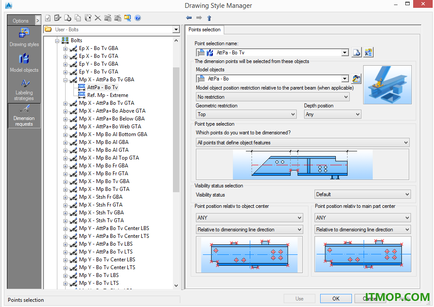Click the main part center position diagram
This screenshot has height=307, width=434.
coord(363,254)
